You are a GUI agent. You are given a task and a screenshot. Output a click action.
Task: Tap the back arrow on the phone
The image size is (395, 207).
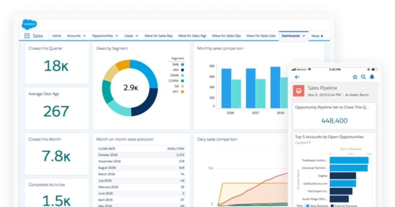tap(297, 77)
